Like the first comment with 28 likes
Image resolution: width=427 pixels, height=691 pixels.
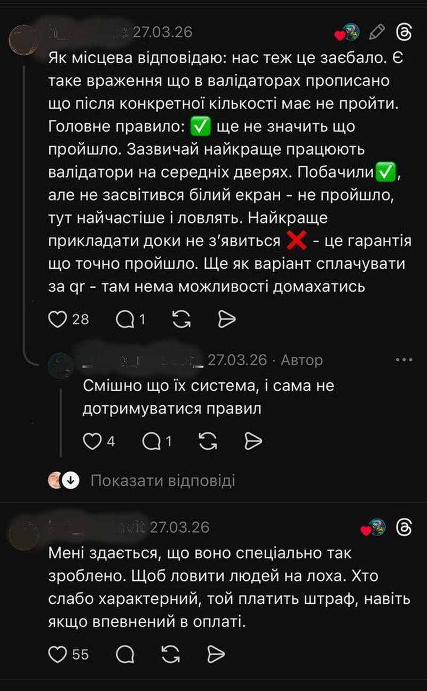click(x=57, y=319)
